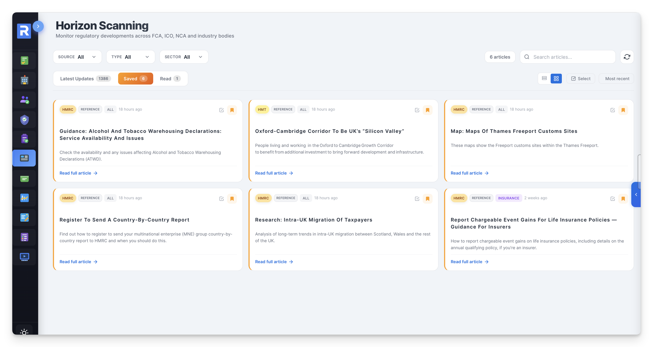Open the analytics chart sidebar icon
The width and height of the screenshot is (653, 347).
click(x=24, y=198)
